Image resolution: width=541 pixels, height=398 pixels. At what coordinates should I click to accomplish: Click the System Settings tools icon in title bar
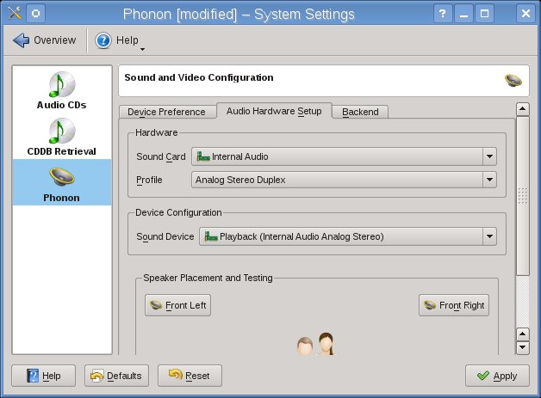pos(15,14)
